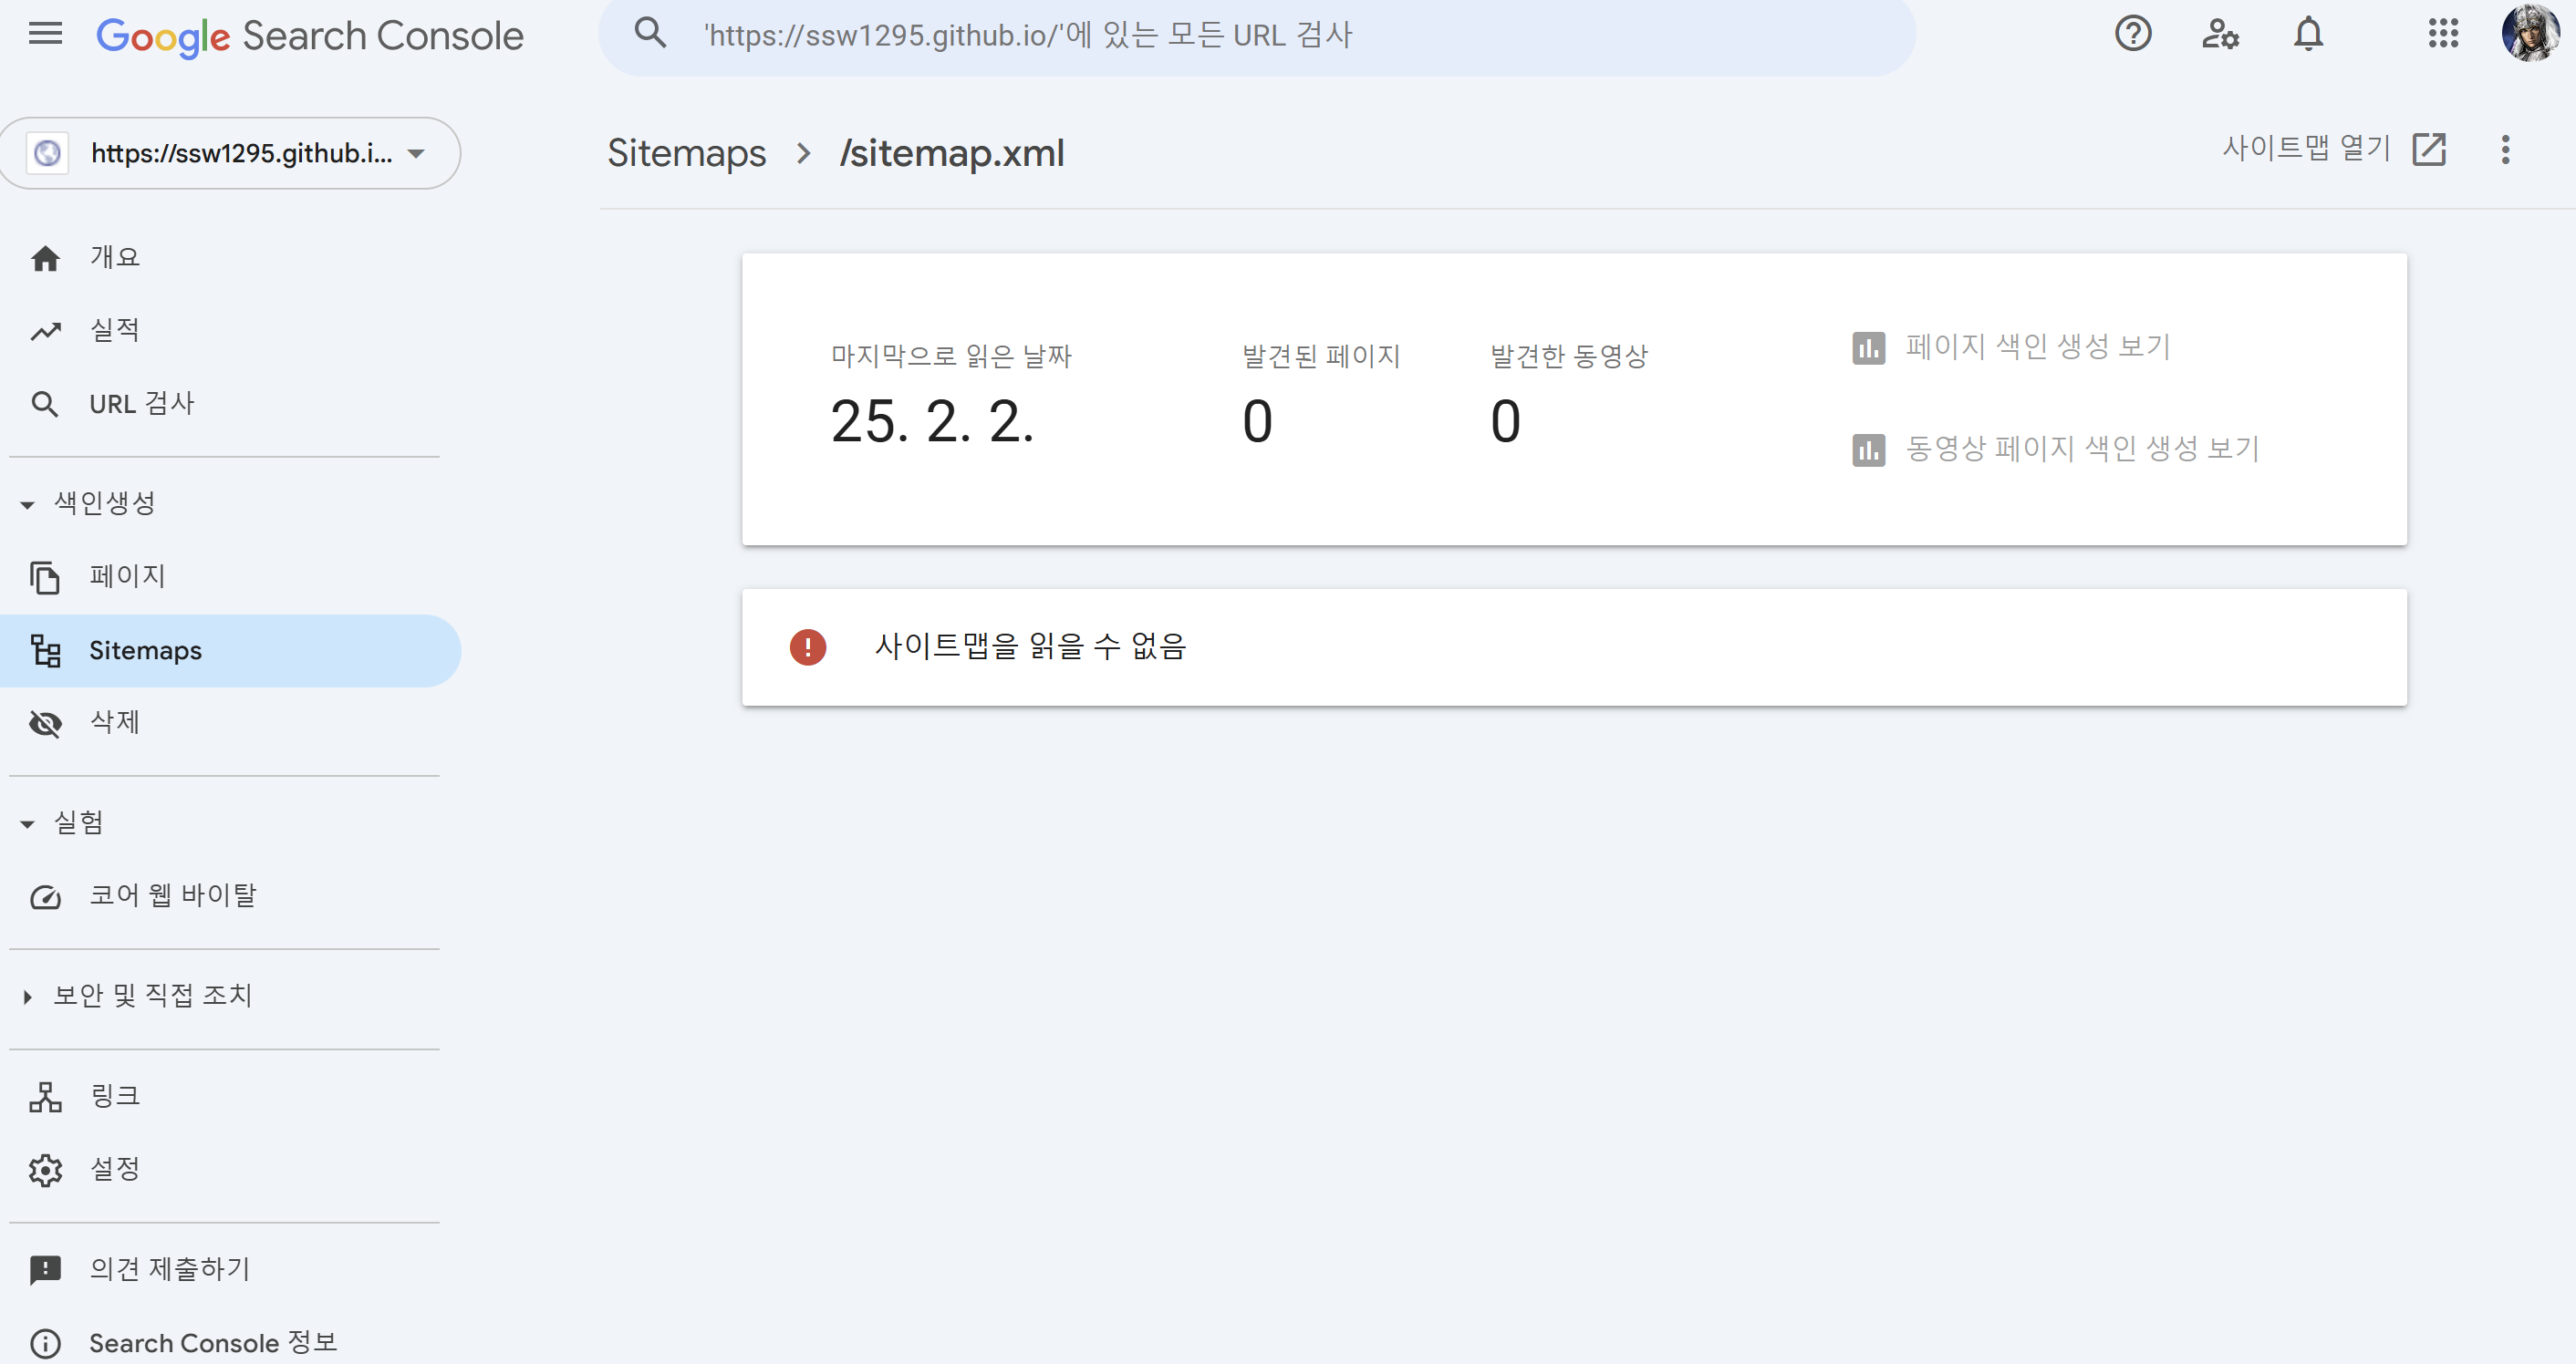Open the notifications bell
The image size is (2576, 1364).
[x=2308, y=34]
